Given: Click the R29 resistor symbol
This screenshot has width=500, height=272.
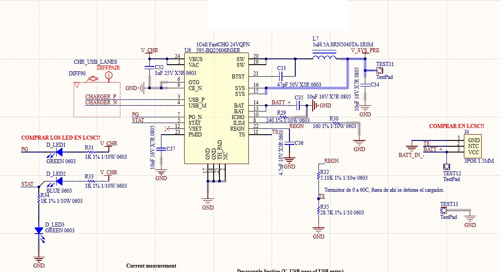Looking at the screenshot, I should coord(283,117).
